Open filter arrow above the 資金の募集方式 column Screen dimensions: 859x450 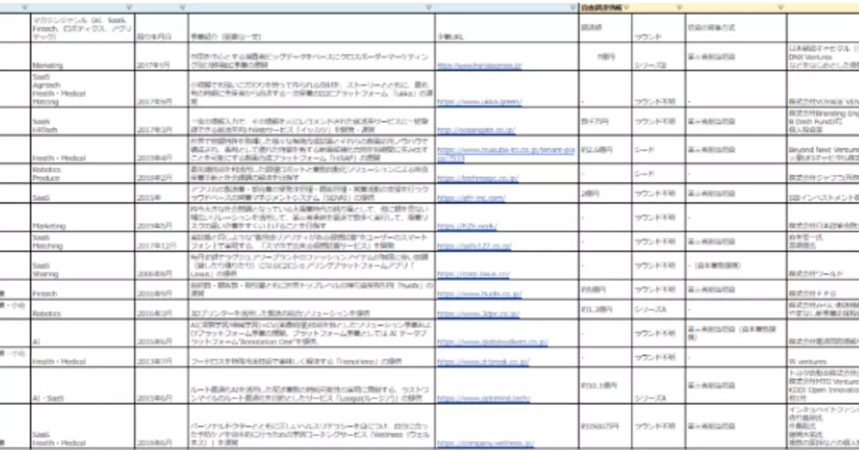click(x=780, y=7)
